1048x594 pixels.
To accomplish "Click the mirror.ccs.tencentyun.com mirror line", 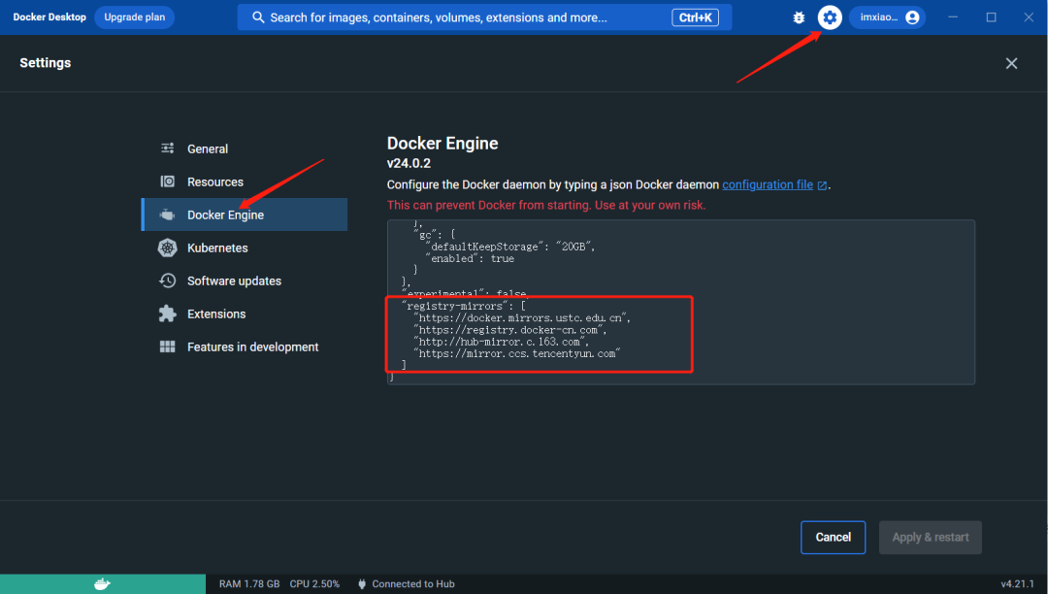I will [x=517, y=354].
